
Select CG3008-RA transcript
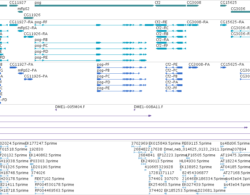tap(193, 25)
